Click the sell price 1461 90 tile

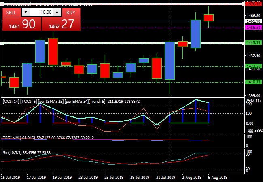click(x=21, y=24)
